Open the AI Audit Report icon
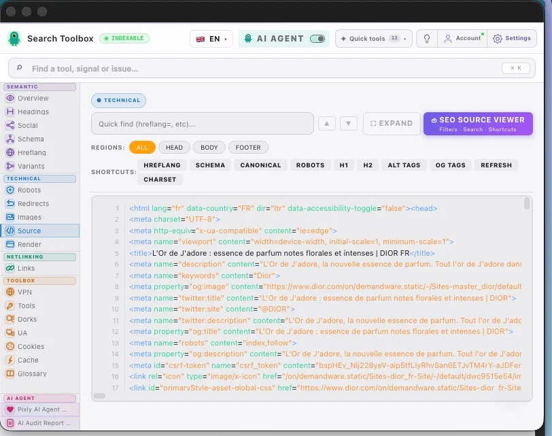The height and width of the screenshot is (436, 552). click(x=10, y=423)
